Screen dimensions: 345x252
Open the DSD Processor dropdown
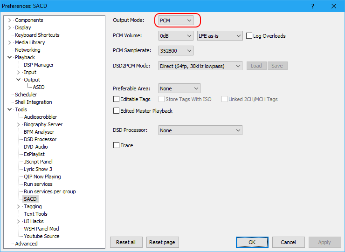[200, 130]
